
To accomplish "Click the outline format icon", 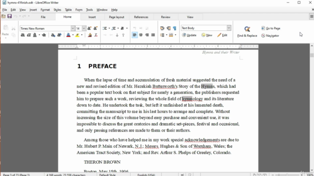I will tap(122, 28).
